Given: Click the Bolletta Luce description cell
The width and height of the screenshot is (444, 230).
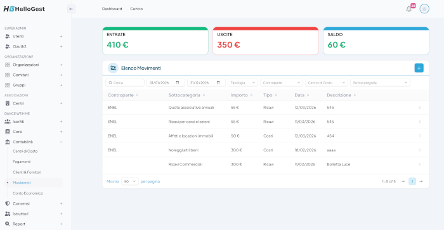Looking at the screenshot, I should (338, 164).
